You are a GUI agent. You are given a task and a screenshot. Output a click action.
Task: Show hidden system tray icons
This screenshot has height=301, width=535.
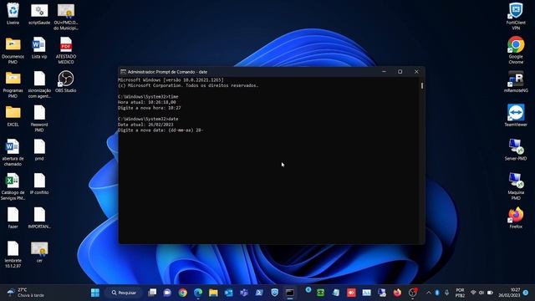click(429, 293)
